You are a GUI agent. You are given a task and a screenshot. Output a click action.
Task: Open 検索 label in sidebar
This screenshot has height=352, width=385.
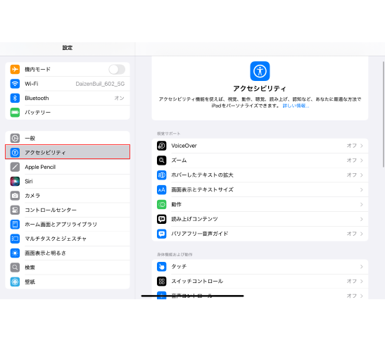click(x=30, y=268)
